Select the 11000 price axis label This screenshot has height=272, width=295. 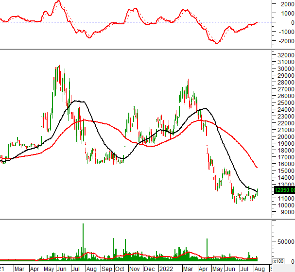click(286, 198)
